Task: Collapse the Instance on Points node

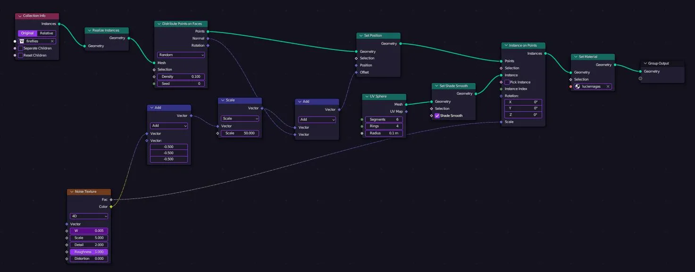Action: (x=506, y=46)
